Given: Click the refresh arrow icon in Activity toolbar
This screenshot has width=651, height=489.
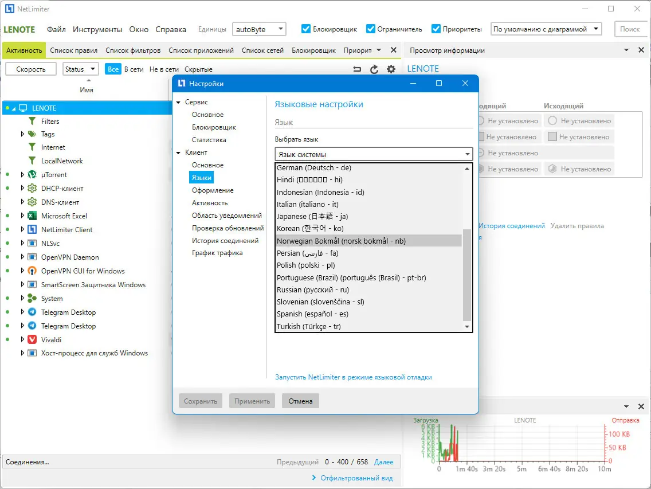Looking at the screenshot, I should [374, 69].
